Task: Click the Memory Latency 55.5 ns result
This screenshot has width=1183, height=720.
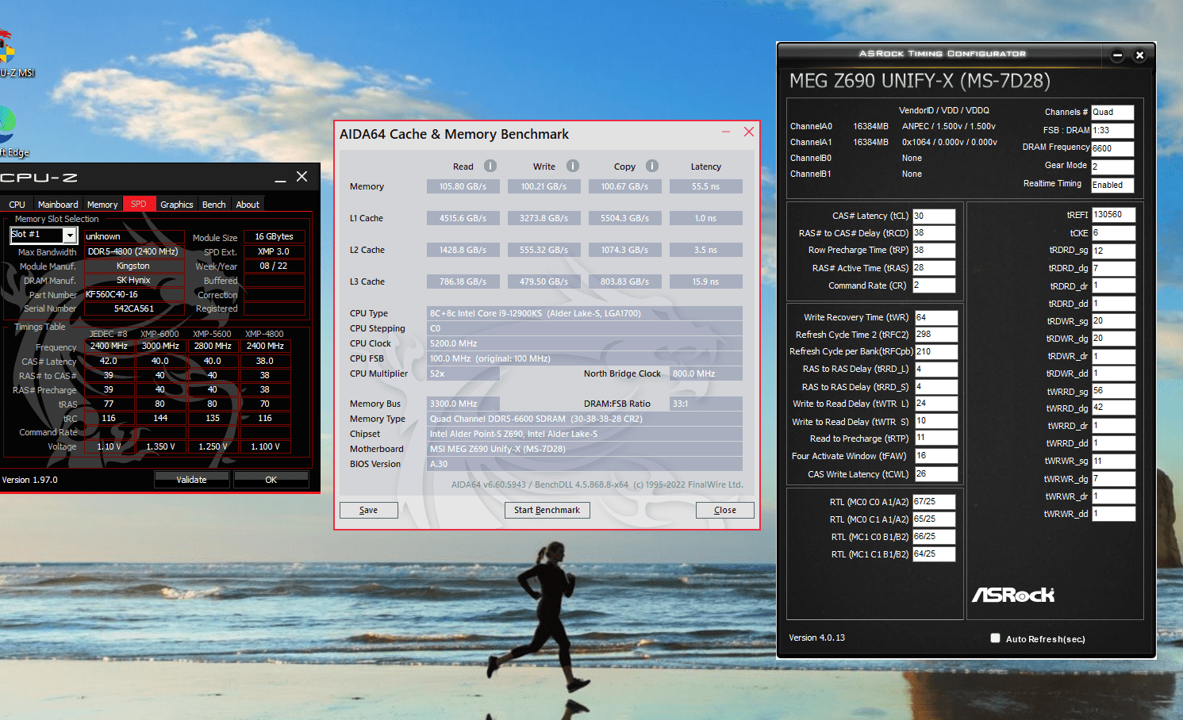Action: (x=705, y=186)
